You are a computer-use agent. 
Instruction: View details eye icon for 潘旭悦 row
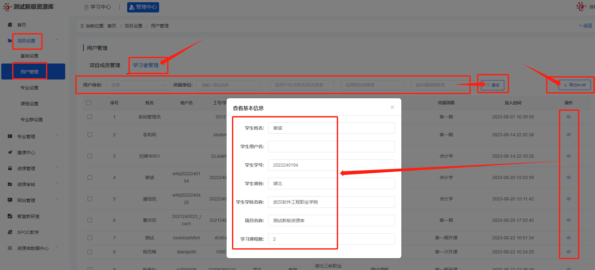(x=568, y=199)
